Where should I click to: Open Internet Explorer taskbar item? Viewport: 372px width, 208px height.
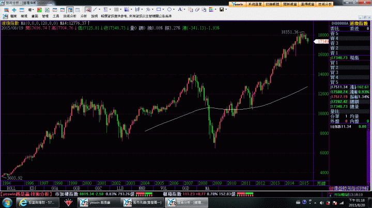pos(38,202)
